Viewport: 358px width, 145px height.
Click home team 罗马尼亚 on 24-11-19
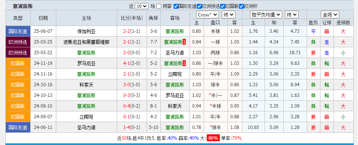[x=86, y=63]
